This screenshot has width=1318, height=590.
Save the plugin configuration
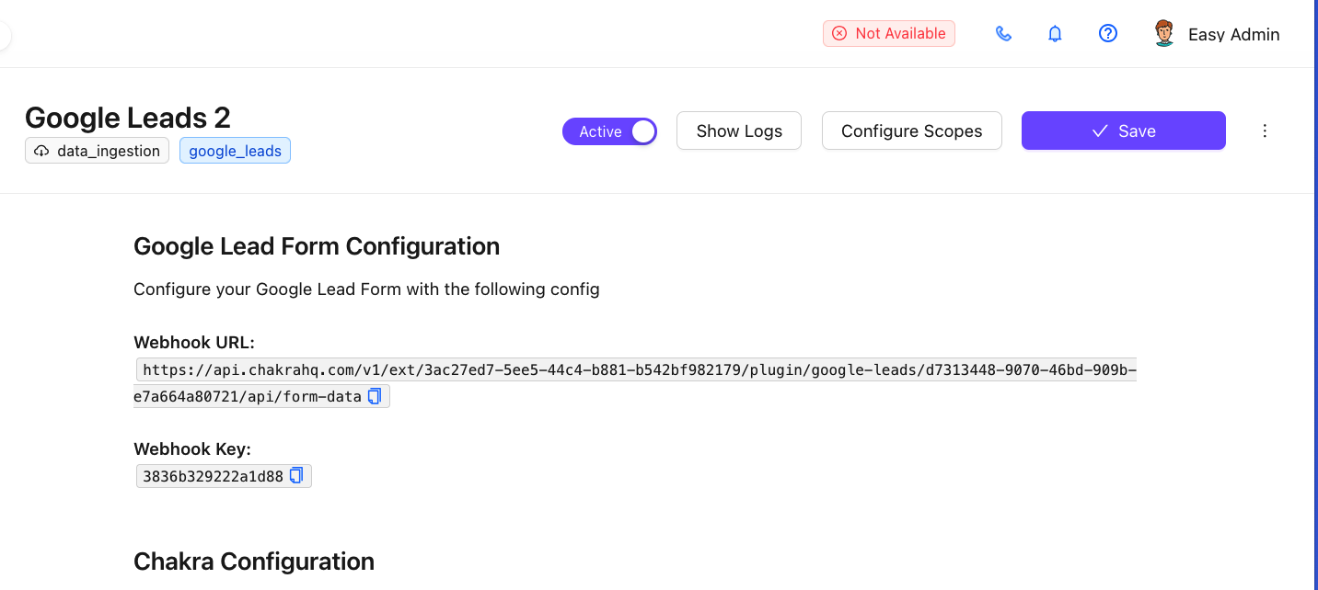click(x=1123, y=130)
